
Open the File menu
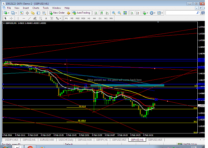point(9,8)
